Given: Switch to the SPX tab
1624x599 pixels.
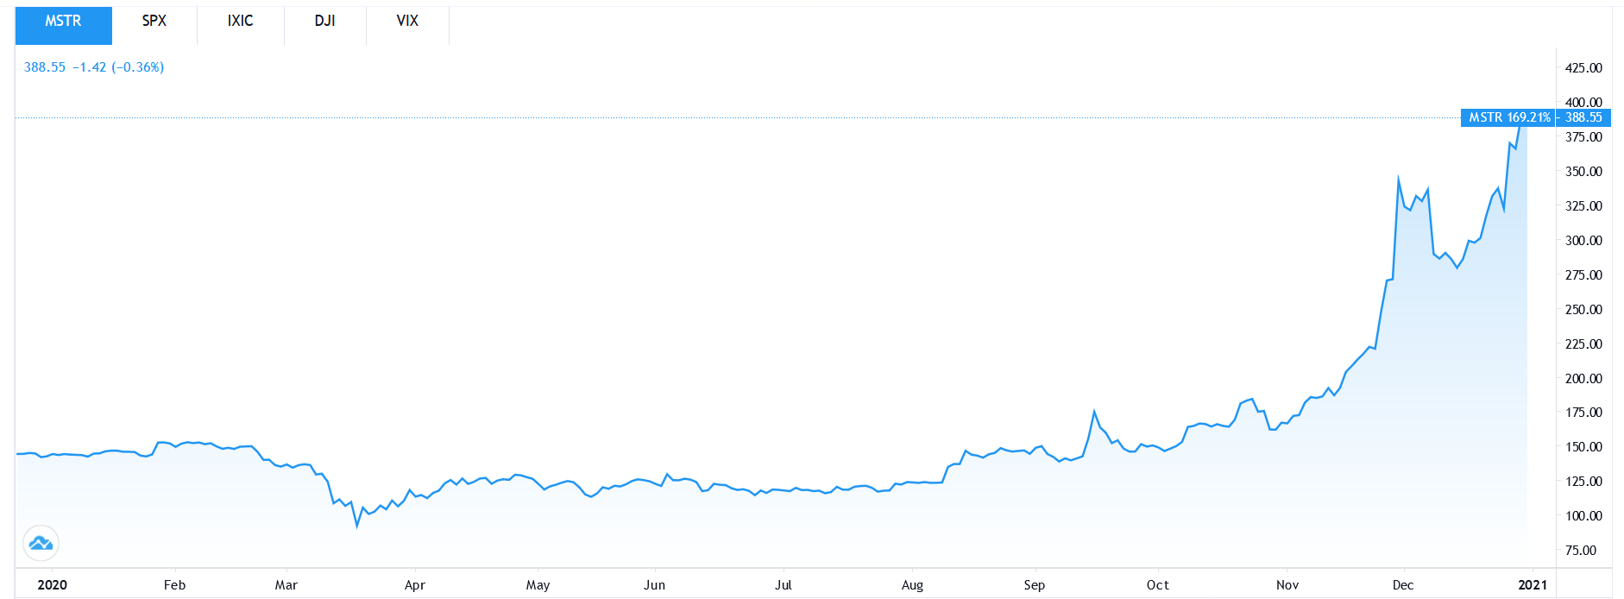Looking at the screenshot, I should pos(154,25).
